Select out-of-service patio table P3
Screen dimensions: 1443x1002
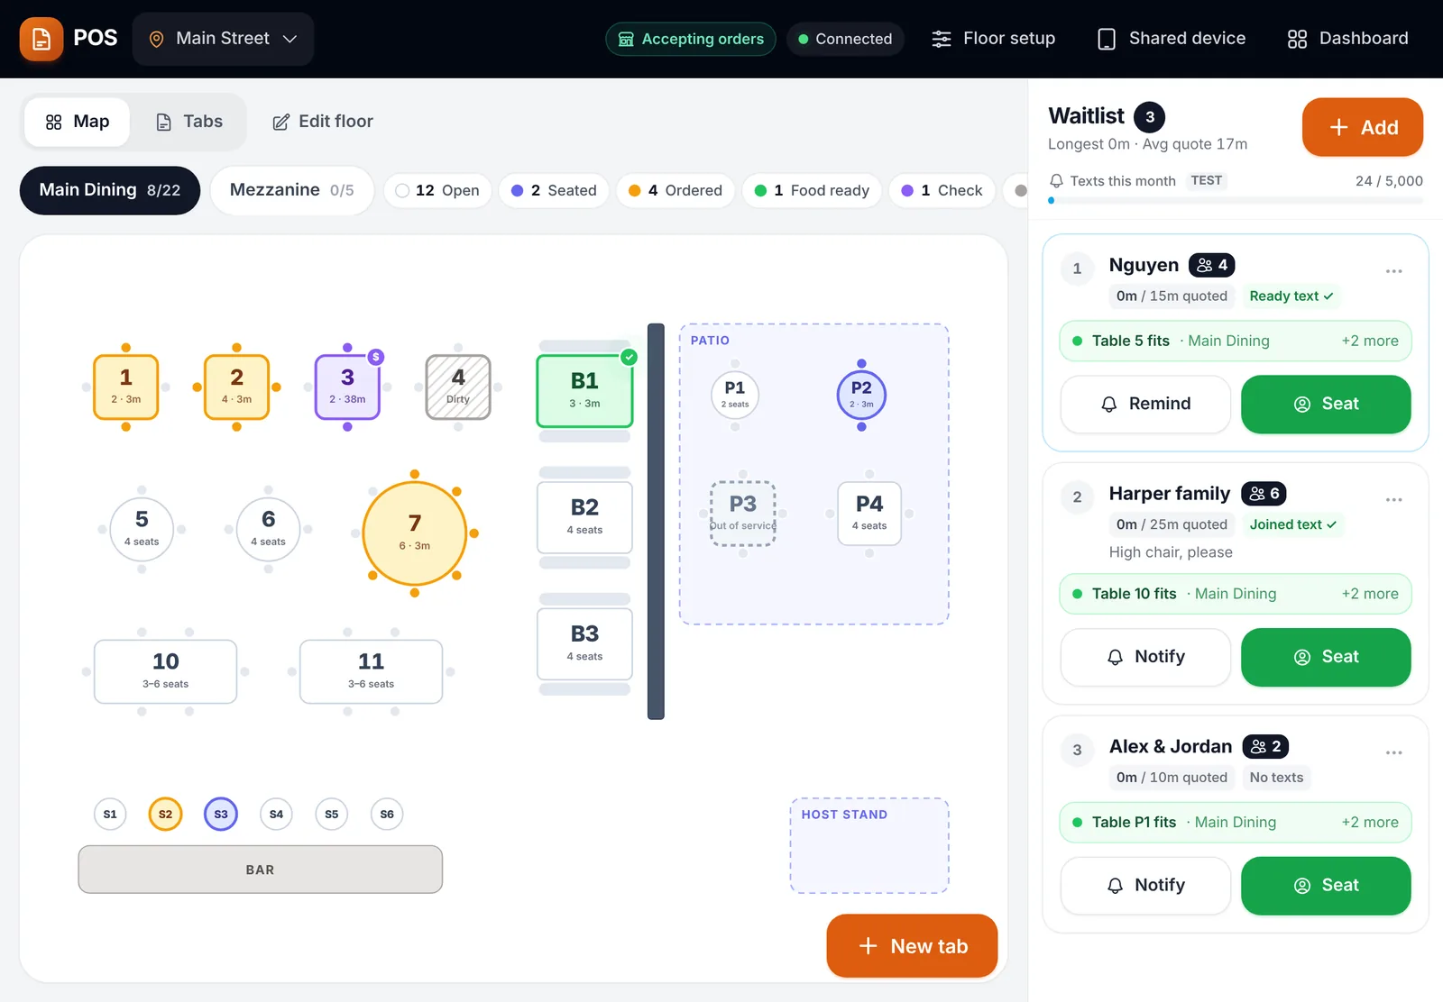click(x=743, y=514)
